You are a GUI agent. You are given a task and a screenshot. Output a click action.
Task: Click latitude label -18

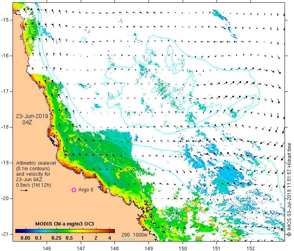click(x=4, y=127)
